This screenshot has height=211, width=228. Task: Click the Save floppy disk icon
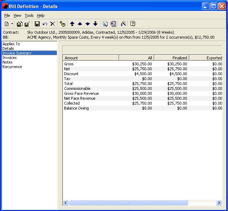coord(37,24)
